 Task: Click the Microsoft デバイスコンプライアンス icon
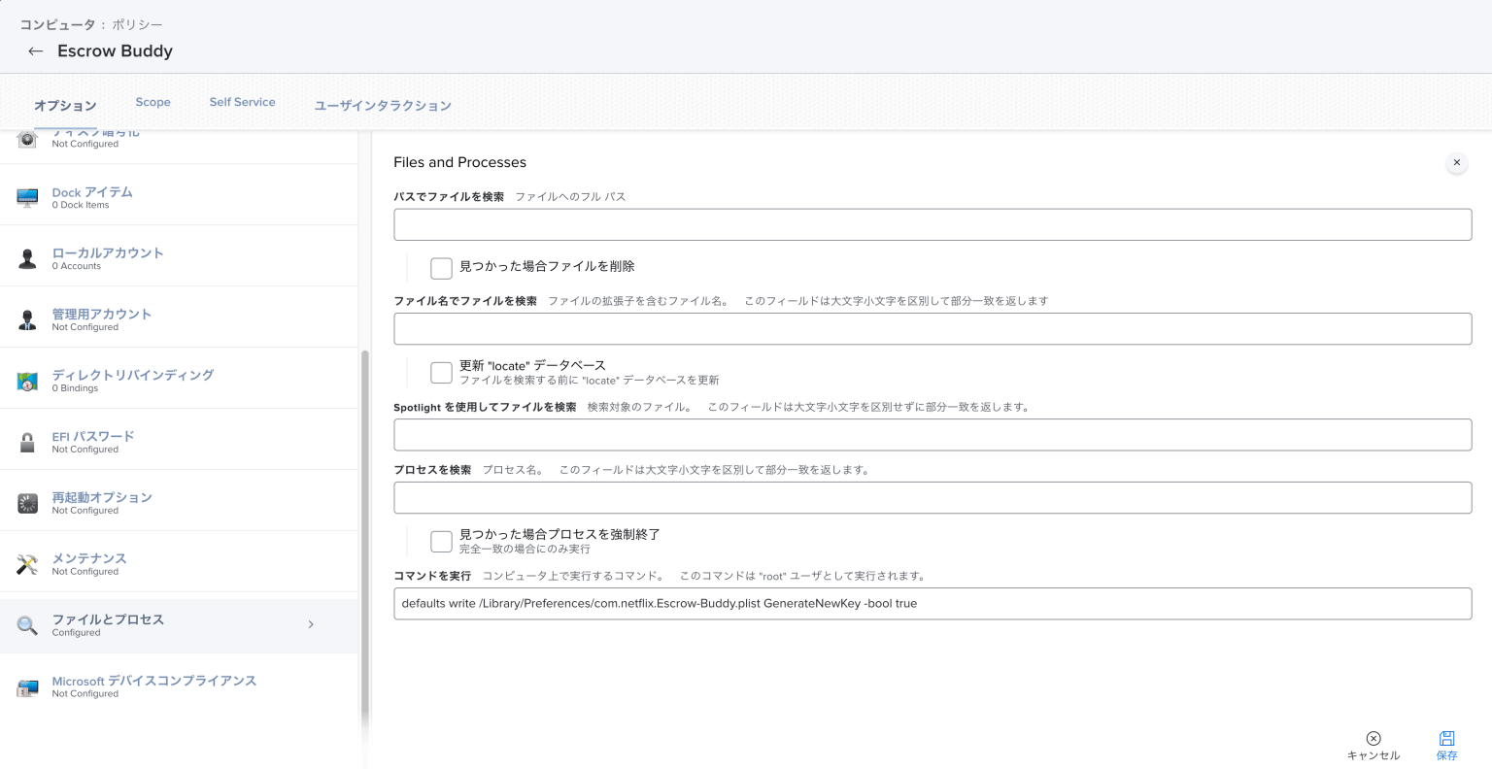[x=26, y=685]
